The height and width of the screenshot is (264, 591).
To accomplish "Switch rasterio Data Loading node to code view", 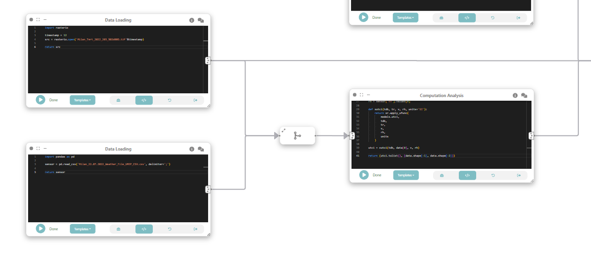I will pos(144,100).
